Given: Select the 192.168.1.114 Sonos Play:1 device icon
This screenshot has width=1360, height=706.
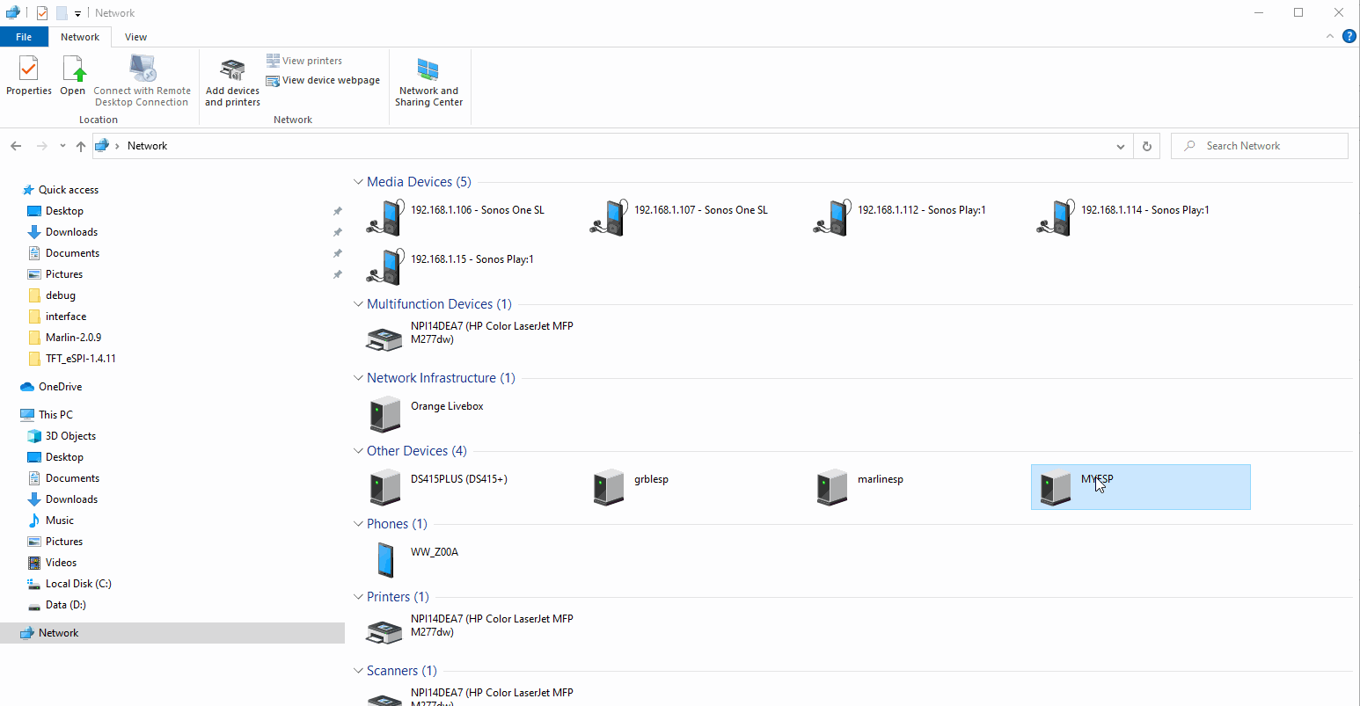Looking at the screenshot, I should pyautogui.click(x=1055, y=217).
